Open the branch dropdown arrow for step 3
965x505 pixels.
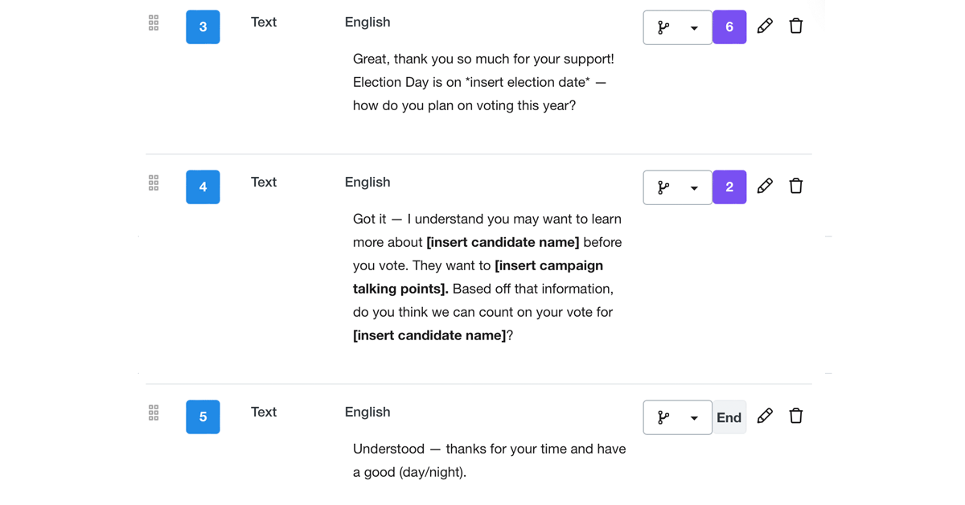[x=694, y=28]
